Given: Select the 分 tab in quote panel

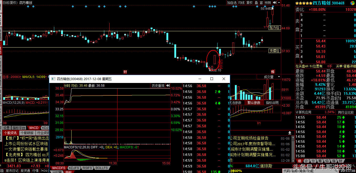Looking at the screenshot, I should pos(313,161).
